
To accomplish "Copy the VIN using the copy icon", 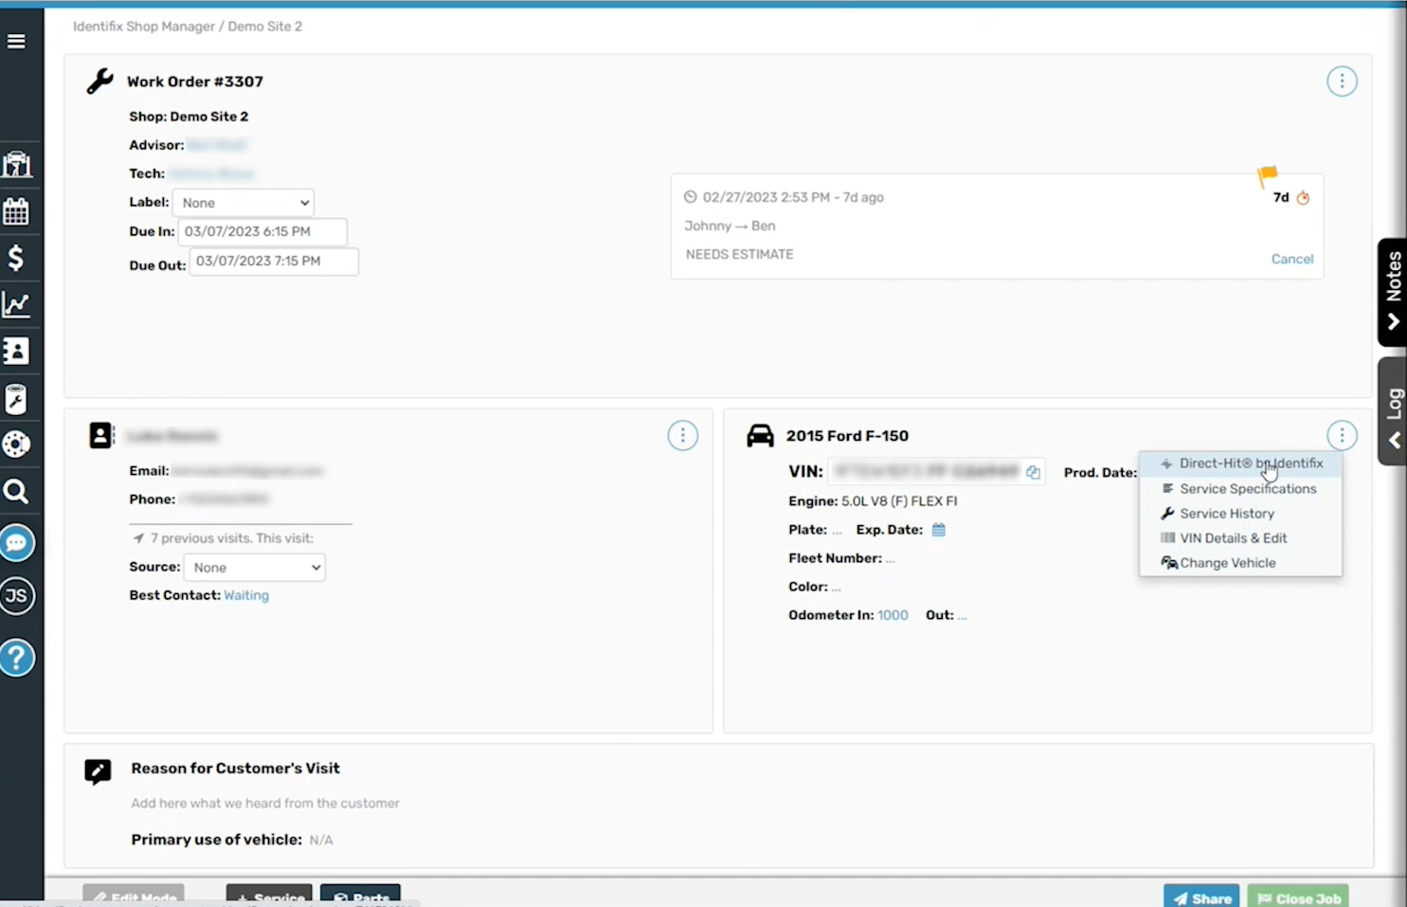I will 1032,471.
